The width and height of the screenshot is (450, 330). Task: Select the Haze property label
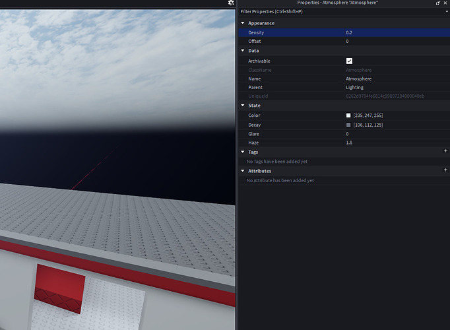click(x=253, y=143)
